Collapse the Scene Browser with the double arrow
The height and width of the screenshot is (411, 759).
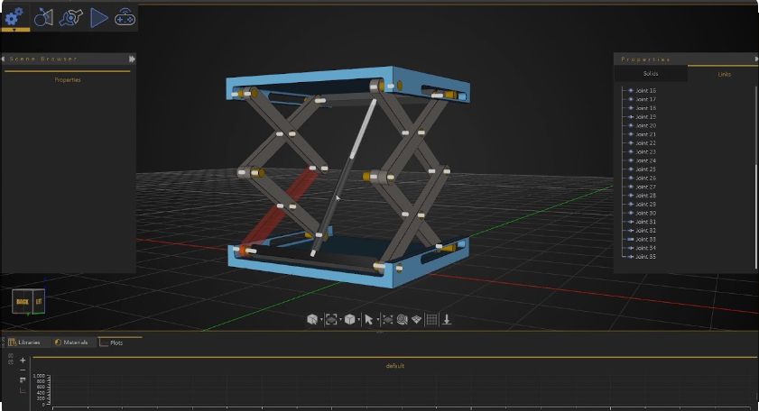(x=132, y=59)
